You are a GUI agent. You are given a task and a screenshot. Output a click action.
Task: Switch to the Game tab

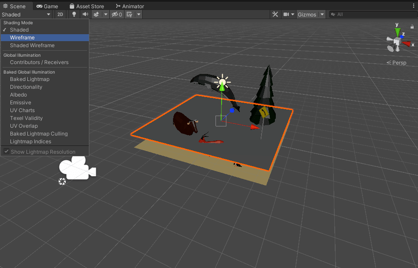coord(47,6)
